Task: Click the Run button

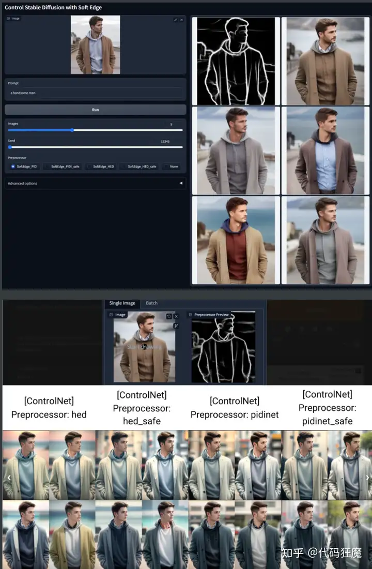Action: 96,110
